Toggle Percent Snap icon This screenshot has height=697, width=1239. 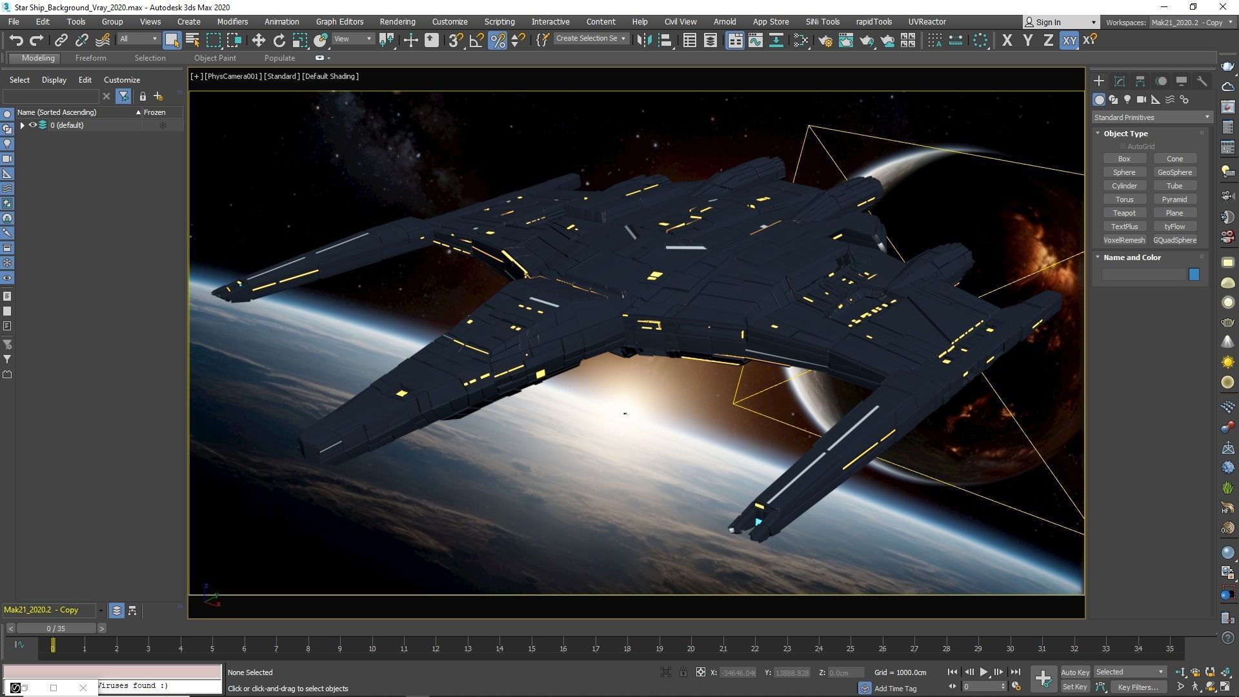point(497,40)
